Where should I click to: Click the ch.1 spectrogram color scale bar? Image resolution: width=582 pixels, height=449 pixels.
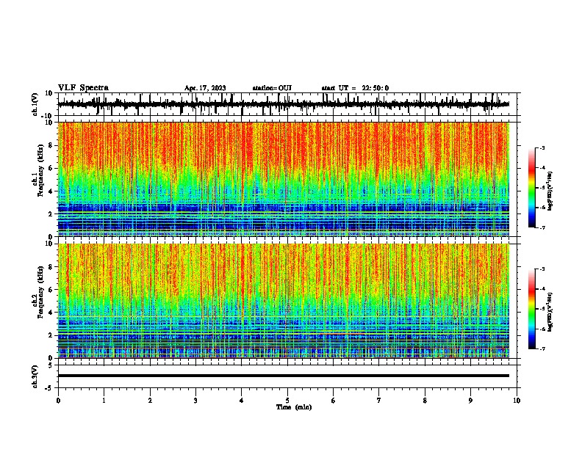(x=532, y=188)
